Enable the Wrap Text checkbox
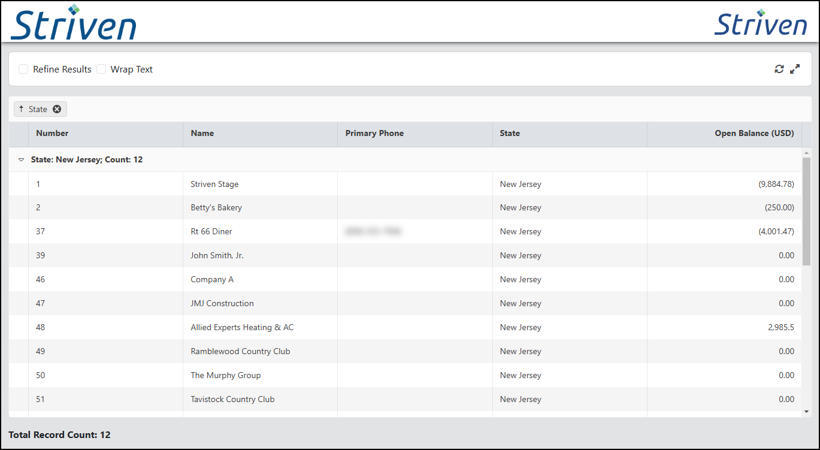Viewport: 820px width, 450px height. 101,69
